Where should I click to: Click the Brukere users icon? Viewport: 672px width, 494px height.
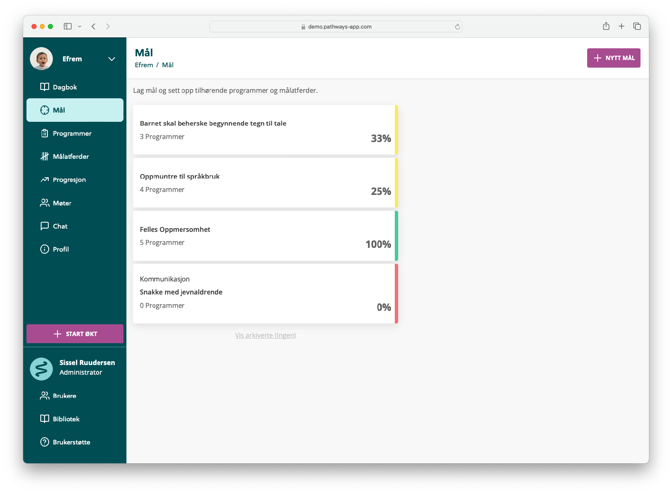click(x=45, y=396)
